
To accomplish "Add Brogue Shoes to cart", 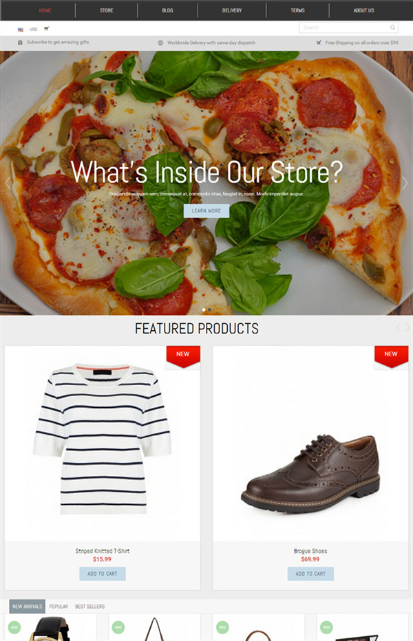I will pyautogui.click(x=310, y=574).
